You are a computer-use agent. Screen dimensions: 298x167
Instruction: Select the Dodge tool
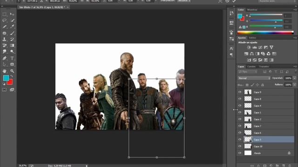tap(12, 51)
